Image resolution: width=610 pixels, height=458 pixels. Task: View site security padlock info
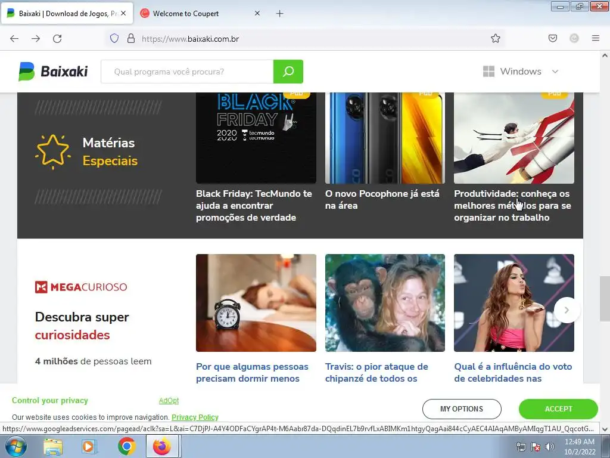pyautogui.click(x=131, y=39)
